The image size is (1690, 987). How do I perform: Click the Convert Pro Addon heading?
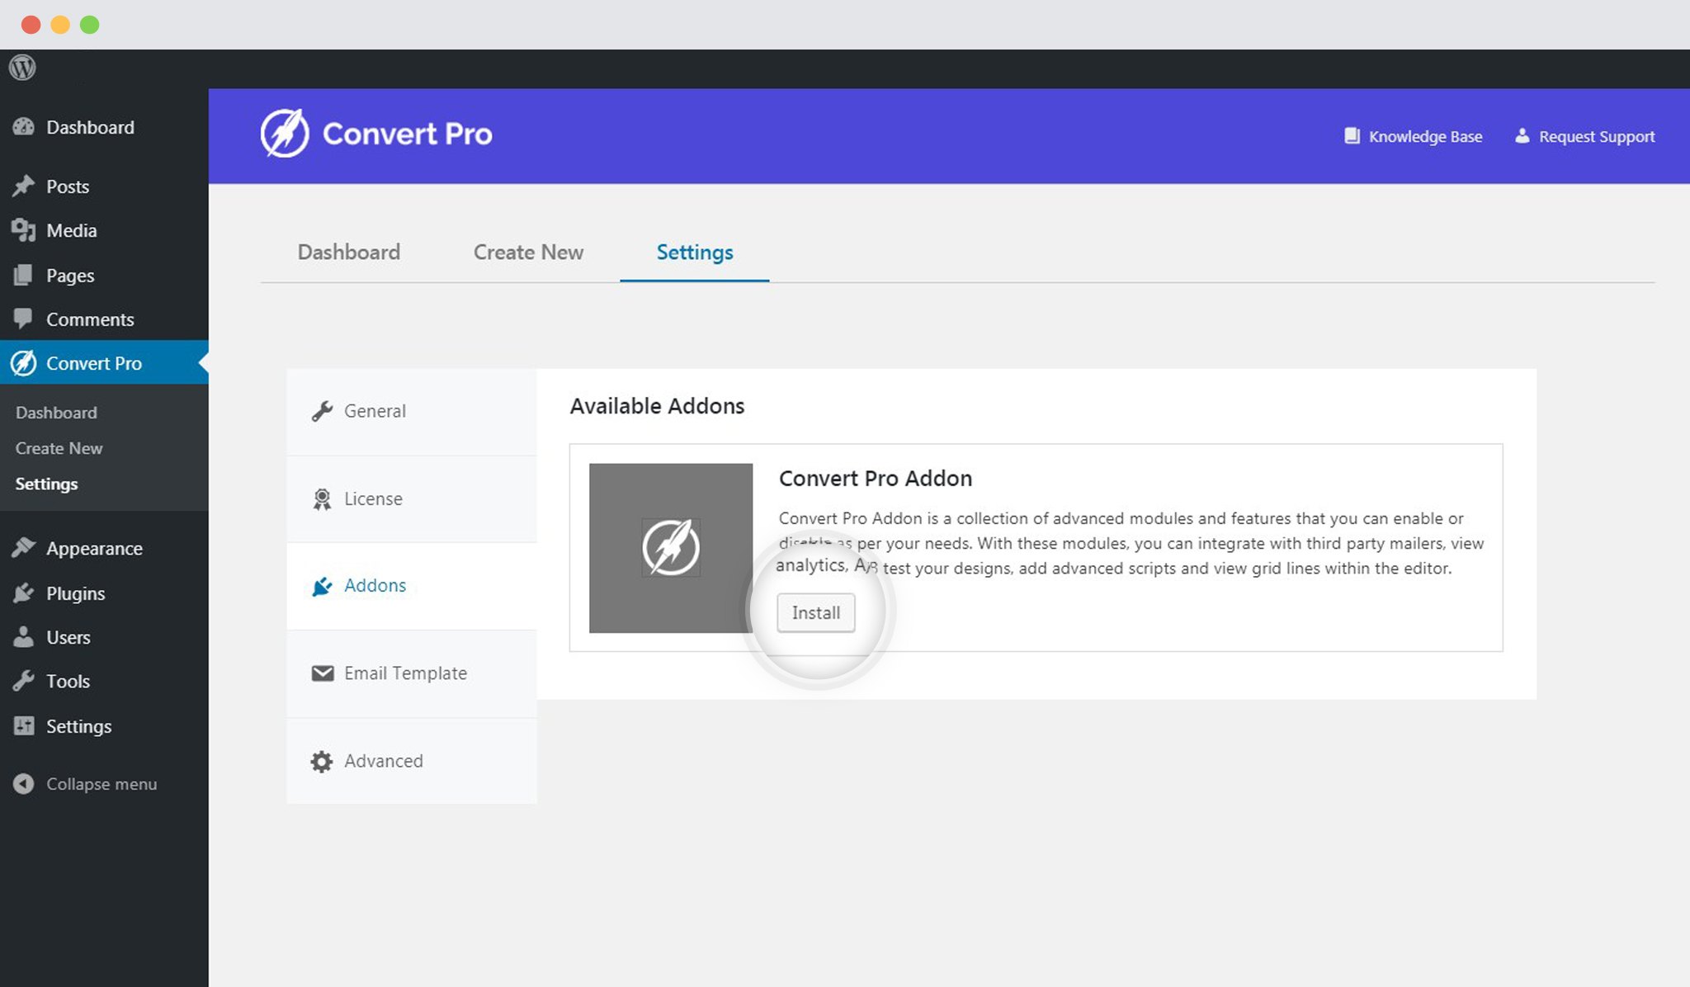click(x=876, y=478)
